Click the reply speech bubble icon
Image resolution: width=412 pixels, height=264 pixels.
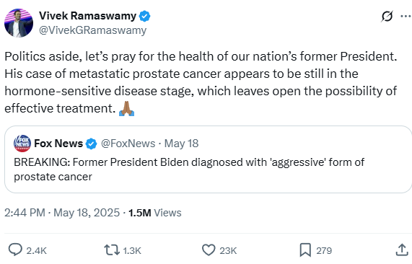(x=15, y=250)
